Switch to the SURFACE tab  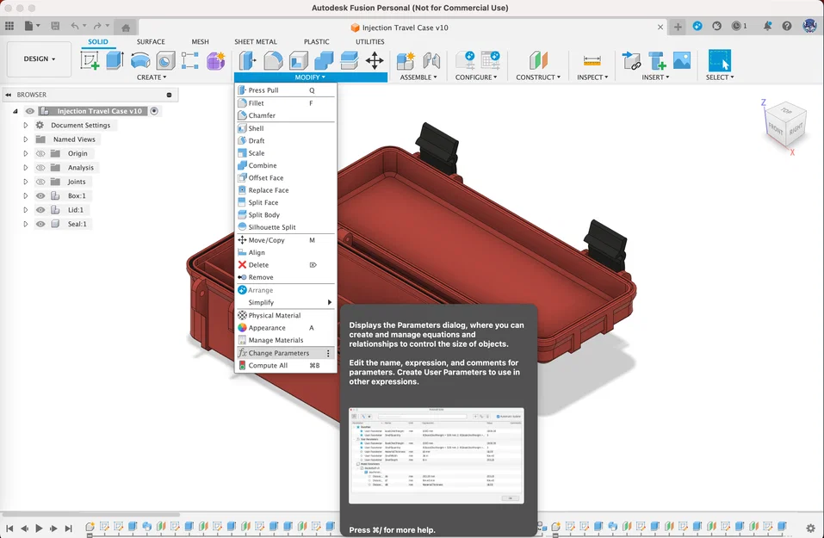pyautogui.click(x=151, y=41)
